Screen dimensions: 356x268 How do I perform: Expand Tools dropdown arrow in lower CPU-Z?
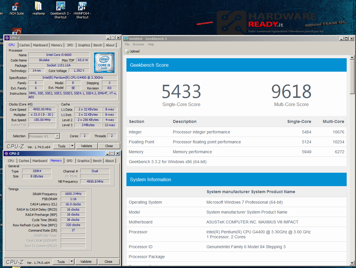tap(72, 262)
